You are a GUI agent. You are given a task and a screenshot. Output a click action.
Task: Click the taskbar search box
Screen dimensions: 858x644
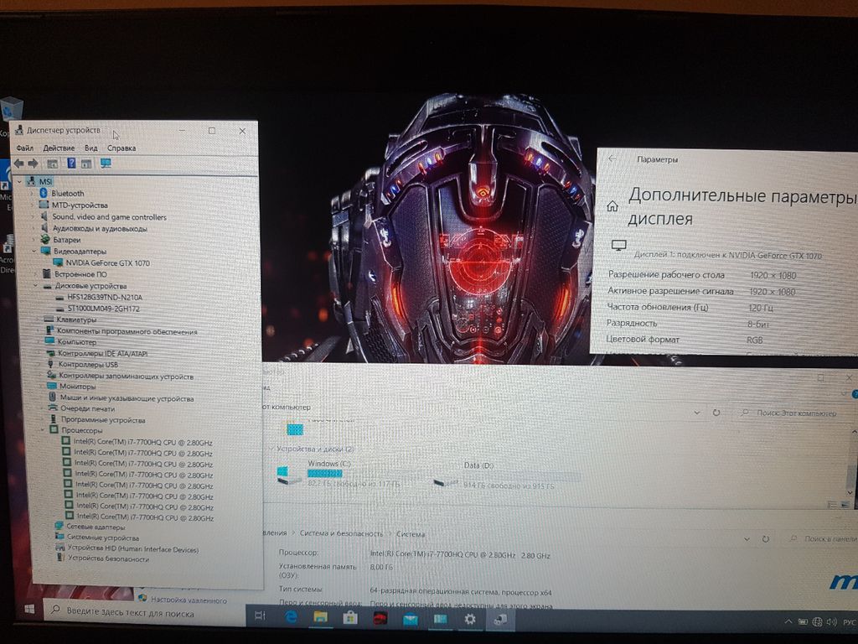(144, 612)
